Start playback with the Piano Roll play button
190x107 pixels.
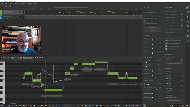(35, 58)
